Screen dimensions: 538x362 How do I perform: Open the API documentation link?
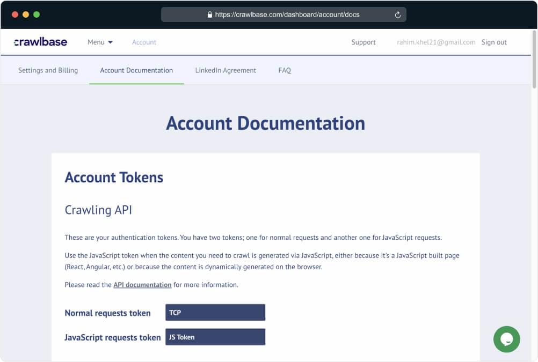click(x=142, y=285)
